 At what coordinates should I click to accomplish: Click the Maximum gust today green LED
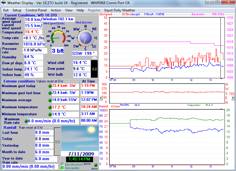pyautogui.click(x=50, y=86)
